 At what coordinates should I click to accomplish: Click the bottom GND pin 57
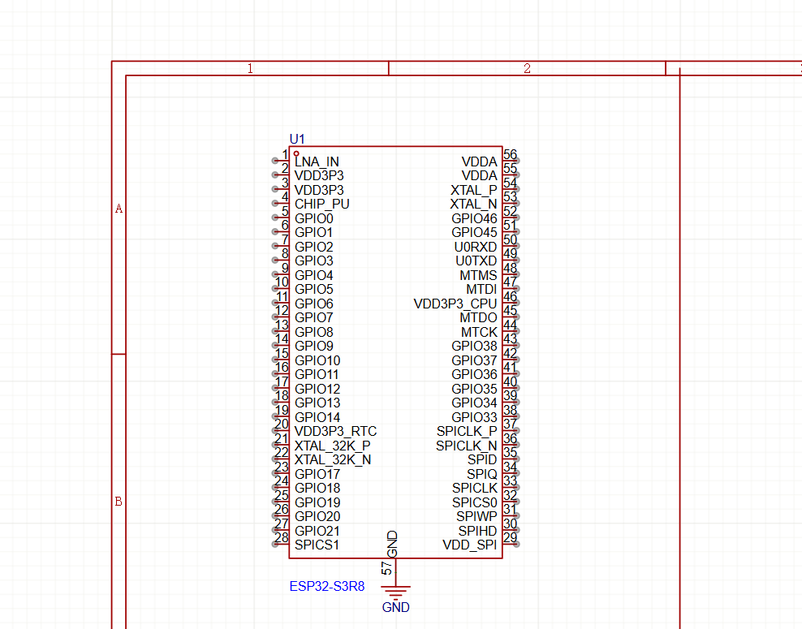point(395,570)
